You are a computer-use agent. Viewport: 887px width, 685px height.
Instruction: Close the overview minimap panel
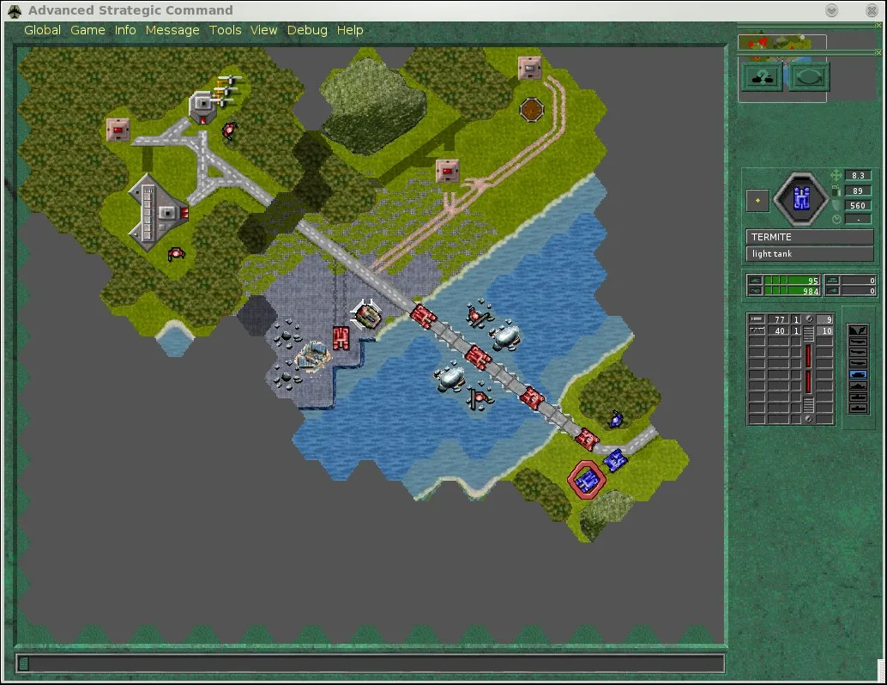[x=878, y=26]
